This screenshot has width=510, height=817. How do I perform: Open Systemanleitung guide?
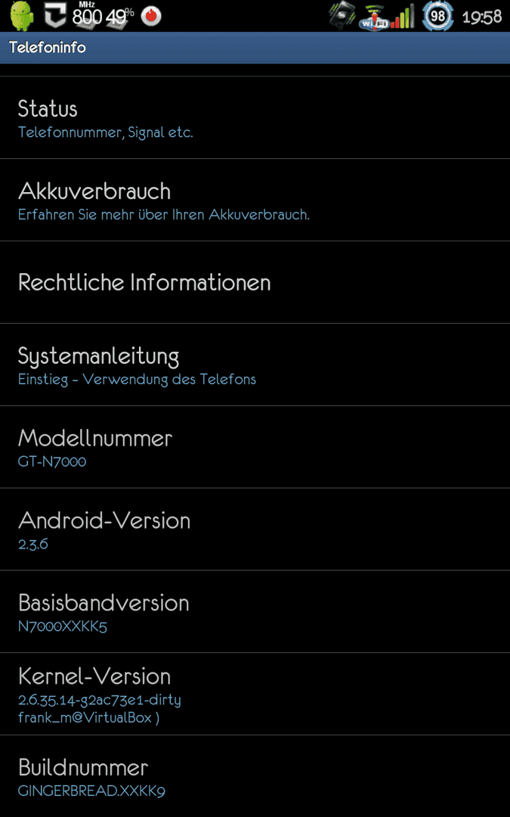point(255,365)
